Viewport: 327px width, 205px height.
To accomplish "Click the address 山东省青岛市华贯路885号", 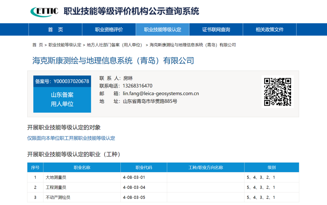I will tap(150, 101).
